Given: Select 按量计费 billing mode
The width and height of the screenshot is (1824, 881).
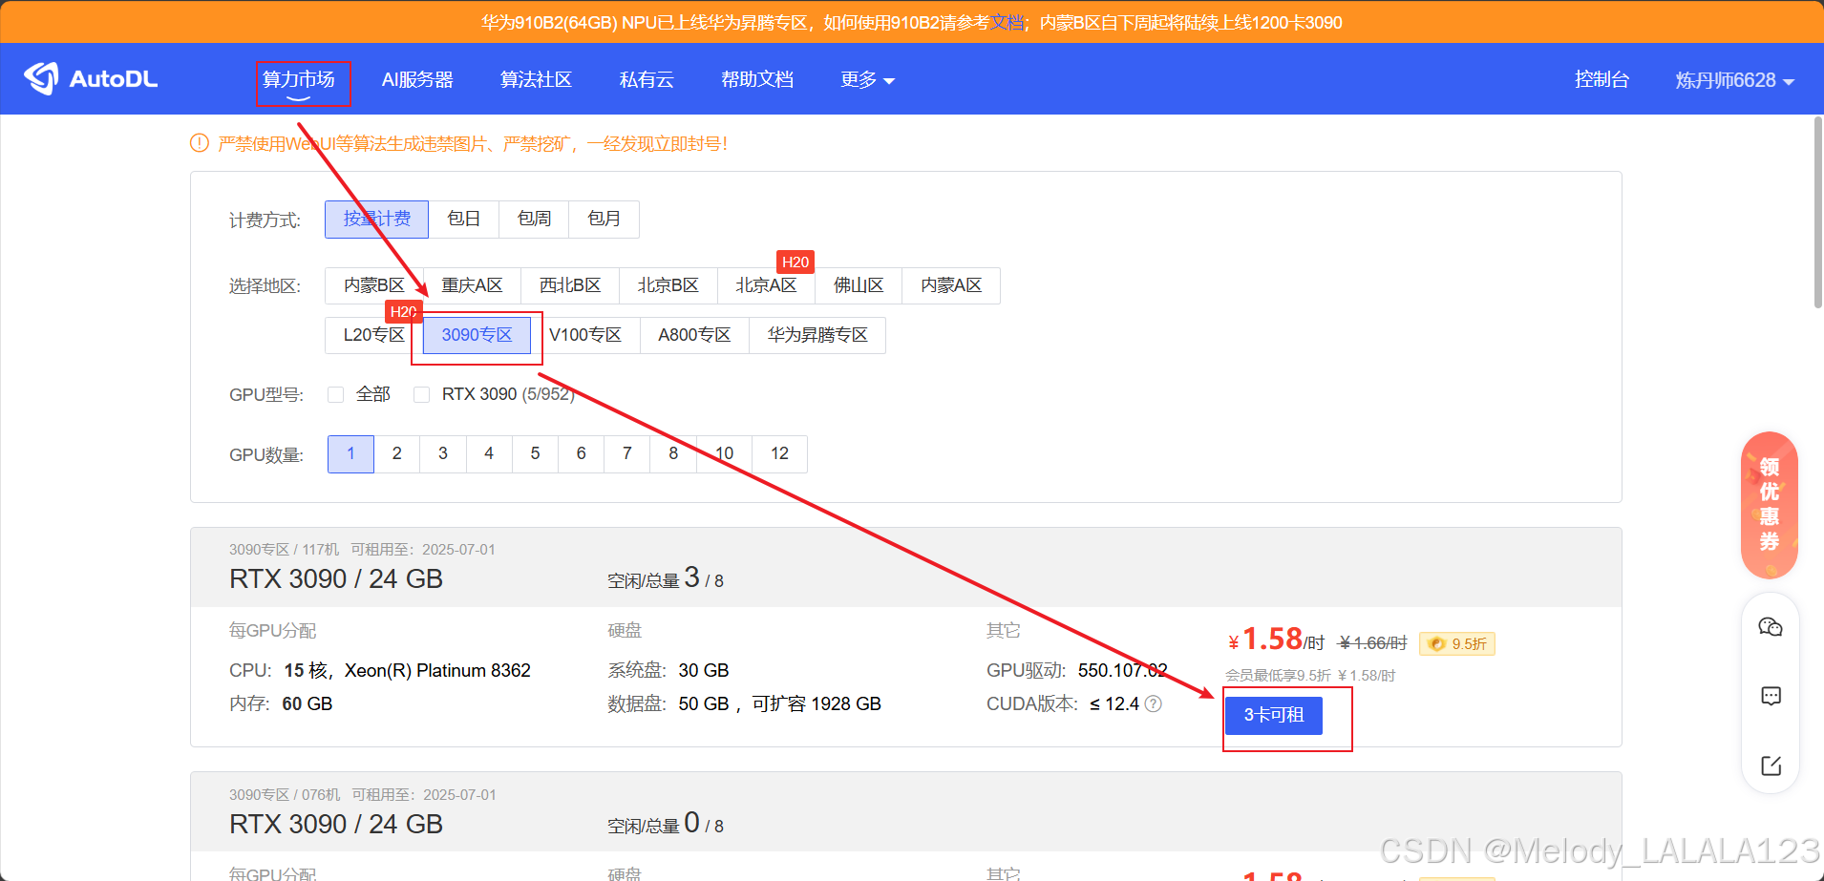Looking at the screenshot, I should click(376, 219).
